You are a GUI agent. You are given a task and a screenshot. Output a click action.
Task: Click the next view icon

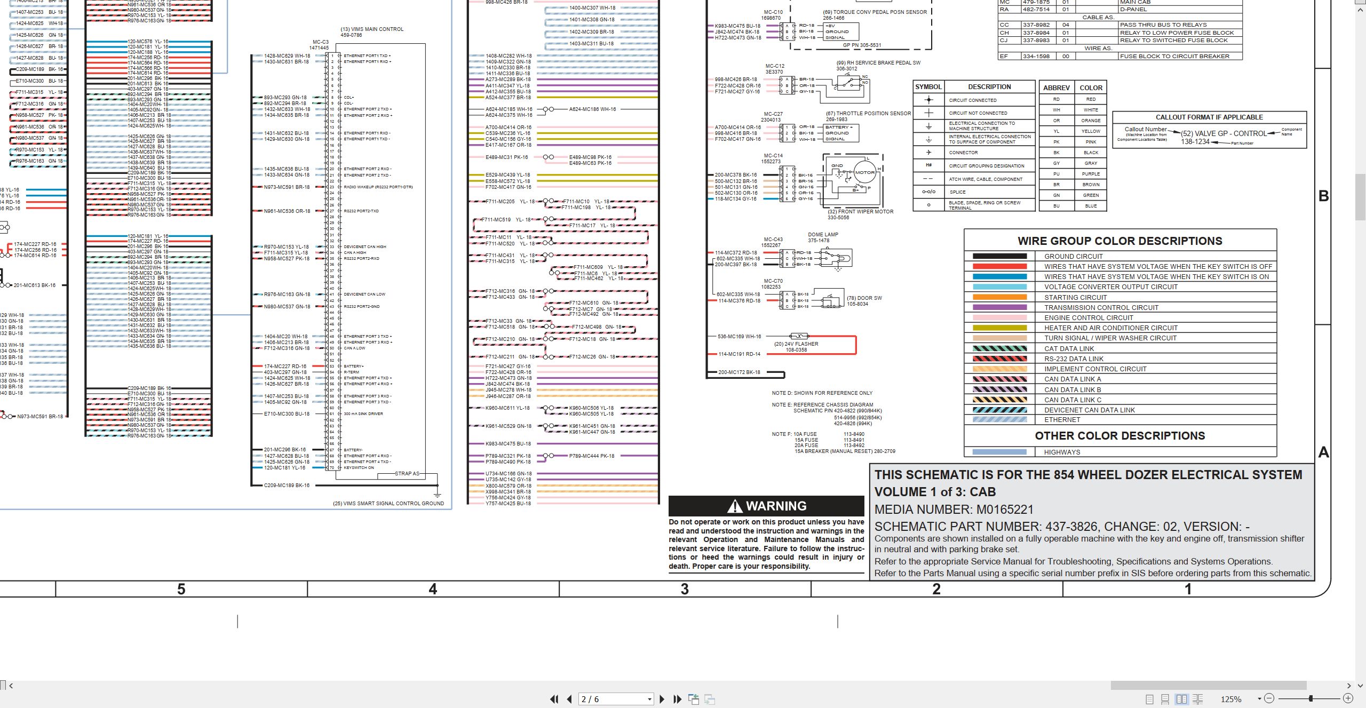710,699
